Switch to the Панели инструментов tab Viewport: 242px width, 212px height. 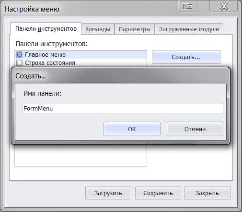(x=46, y=29)
